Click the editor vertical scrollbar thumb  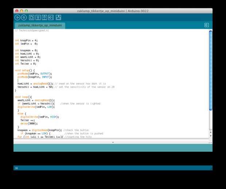[211, 70]
